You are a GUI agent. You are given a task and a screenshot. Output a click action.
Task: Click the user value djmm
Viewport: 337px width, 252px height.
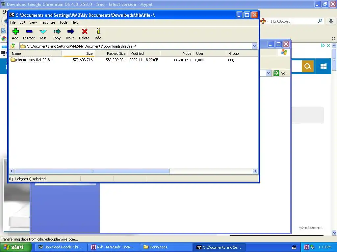tap(199, 60)
